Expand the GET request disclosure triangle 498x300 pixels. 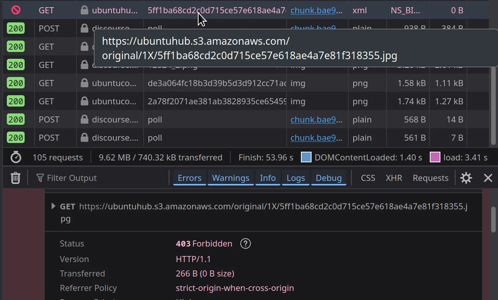pos(53,206)
